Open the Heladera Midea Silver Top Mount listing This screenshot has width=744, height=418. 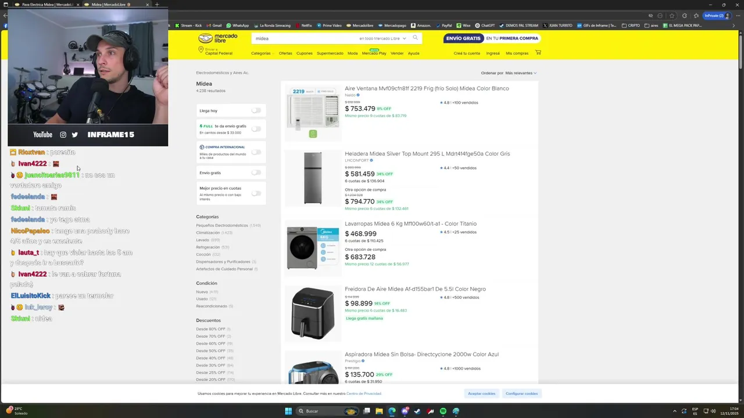point(427,154)
